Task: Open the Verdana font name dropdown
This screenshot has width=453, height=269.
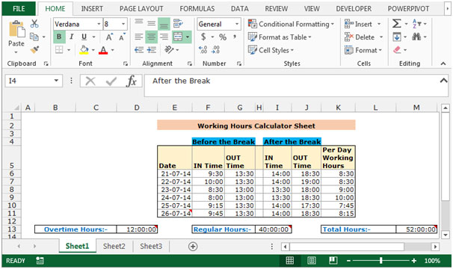Action: pyautogui.click(x=99, y=24)
